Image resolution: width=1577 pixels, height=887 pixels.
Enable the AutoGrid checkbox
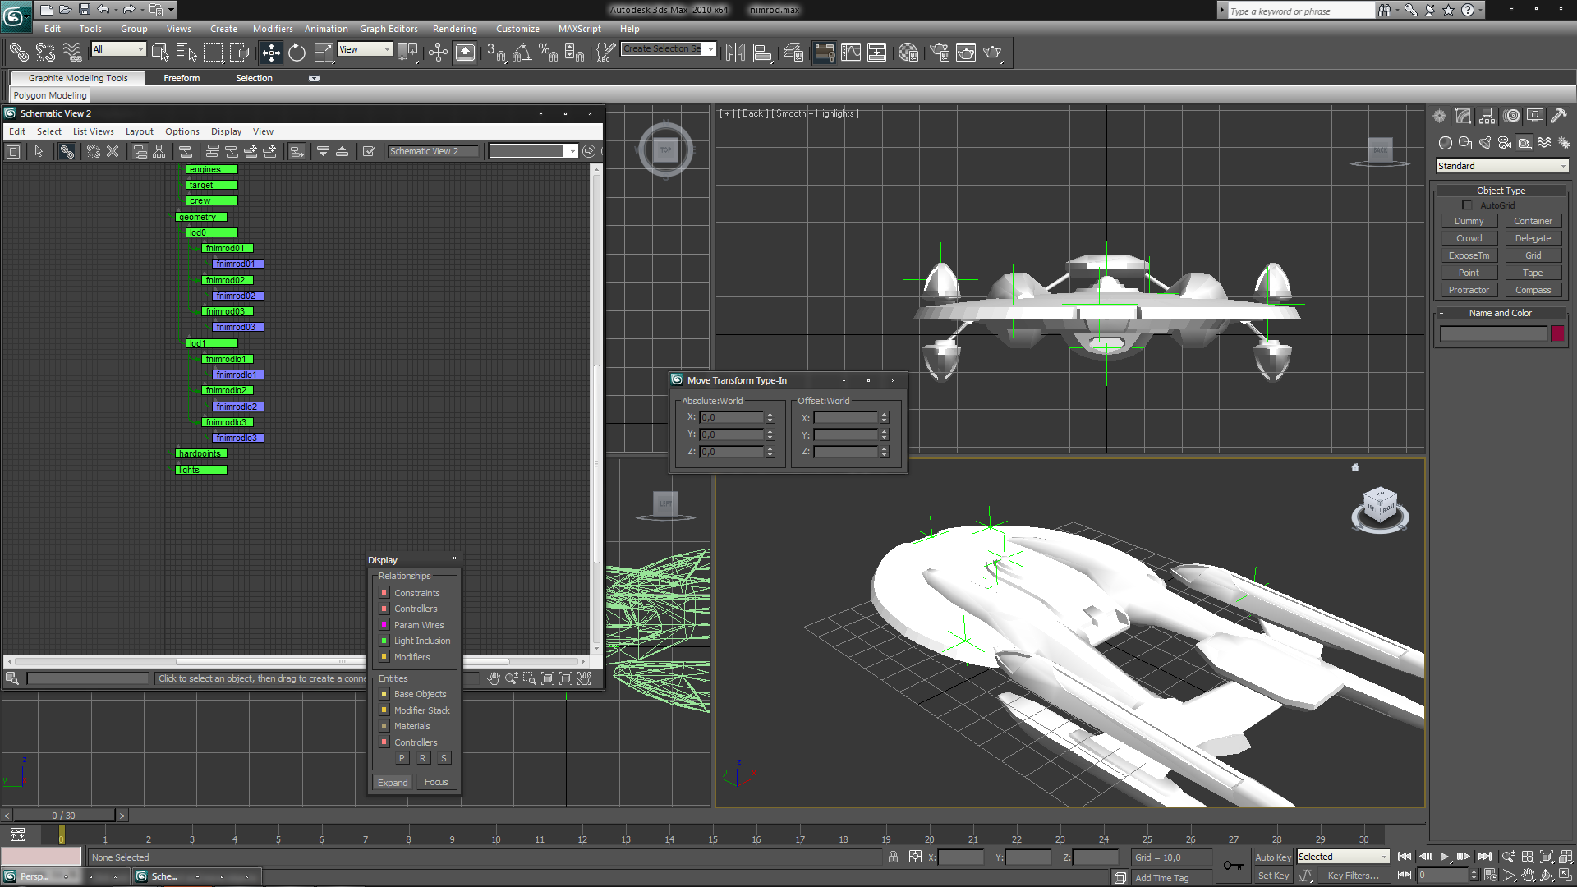pyautogui.click(x=1467, y=205)
